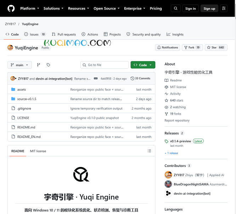
Task: Open the branches icon next to main
Action: pyautogui.click(x=39, y=65)
